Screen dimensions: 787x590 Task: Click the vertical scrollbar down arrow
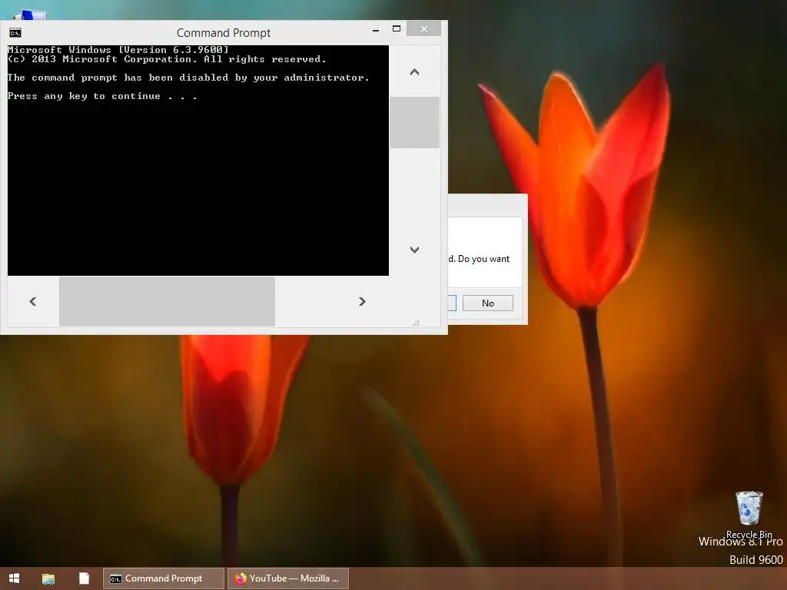click(414, 250)
